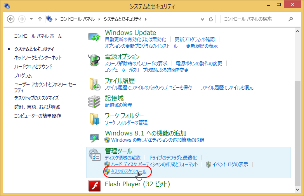Click オプションの更新プログラムのインストール link
The width and height of the screenshot is (304, 196).
coord(141,46)
